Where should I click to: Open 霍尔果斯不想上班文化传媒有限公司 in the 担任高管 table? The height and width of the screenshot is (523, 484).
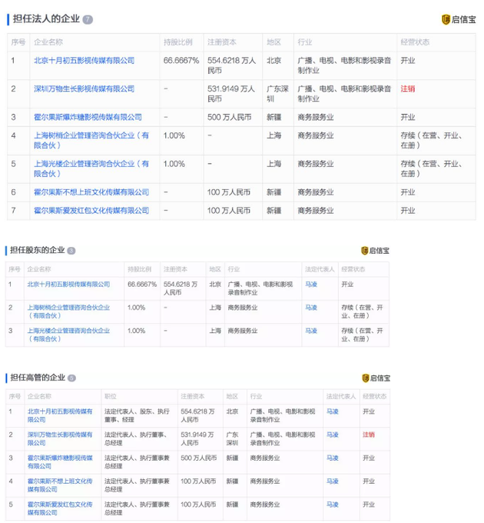coord(60,485)
